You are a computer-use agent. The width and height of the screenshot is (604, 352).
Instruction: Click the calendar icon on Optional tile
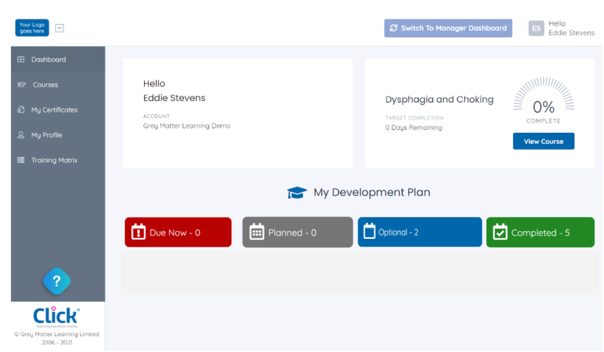click(x=369, y=231)
